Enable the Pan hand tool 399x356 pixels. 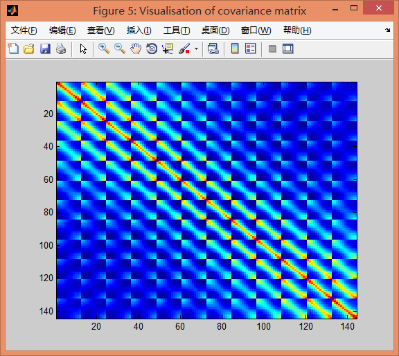pyautogui.click(x=136, y=48)
